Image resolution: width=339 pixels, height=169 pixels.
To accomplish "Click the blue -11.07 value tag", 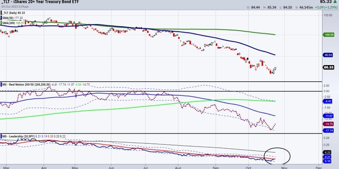I will pos(328,116).
